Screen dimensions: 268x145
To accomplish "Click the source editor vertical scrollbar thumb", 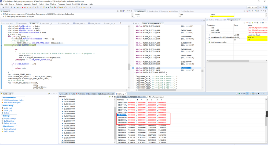I will (x=129, y=67).
